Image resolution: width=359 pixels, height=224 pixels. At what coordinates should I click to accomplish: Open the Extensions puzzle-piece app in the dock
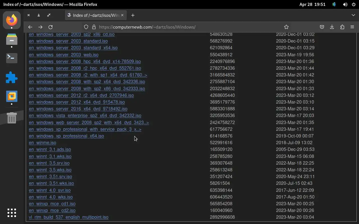coord(12,77)
